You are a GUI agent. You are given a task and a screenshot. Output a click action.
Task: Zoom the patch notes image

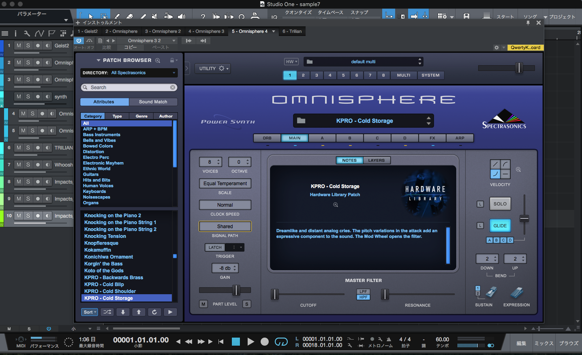[336, 205]
